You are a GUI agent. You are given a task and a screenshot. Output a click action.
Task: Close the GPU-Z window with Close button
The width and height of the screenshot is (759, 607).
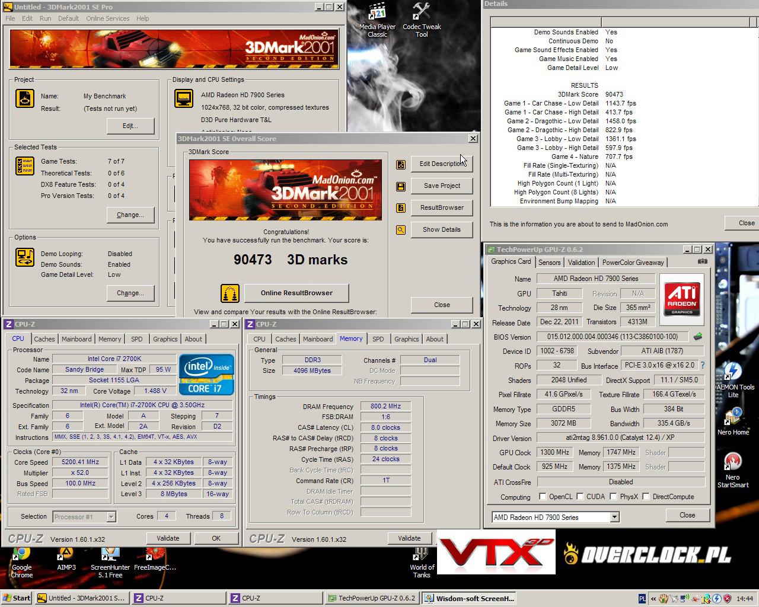pos(687,515)
